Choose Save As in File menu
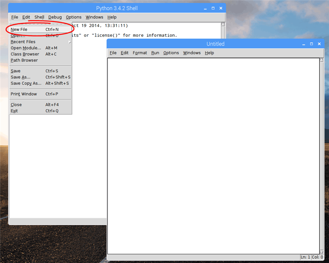 (x=20, y=77)
